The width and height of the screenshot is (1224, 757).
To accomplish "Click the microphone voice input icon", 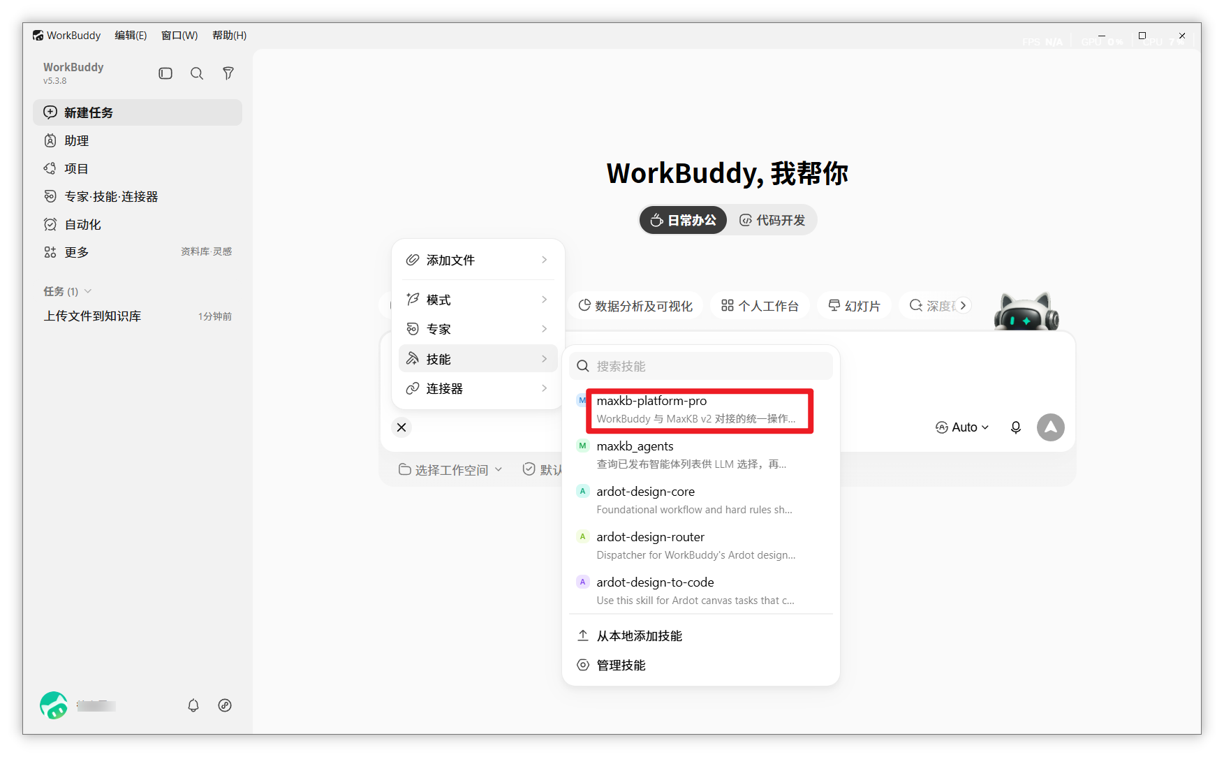I will (x=1016, y=427).
